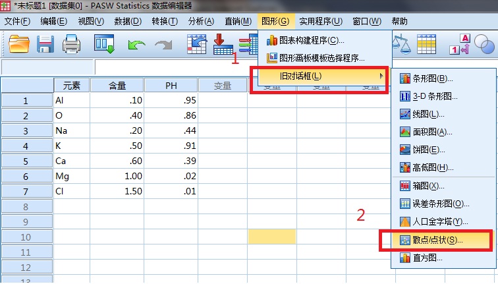Click the Go to case toolbar icon
The width and height of the screenshot is (498, 284).
(x=196, y=44)
